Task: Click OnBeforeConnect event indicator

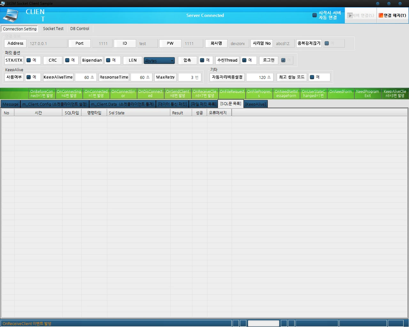Action: 42,94
